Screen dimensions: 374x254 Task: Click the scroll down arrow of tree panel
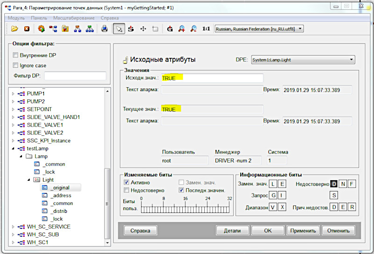(x=108, y=243)
